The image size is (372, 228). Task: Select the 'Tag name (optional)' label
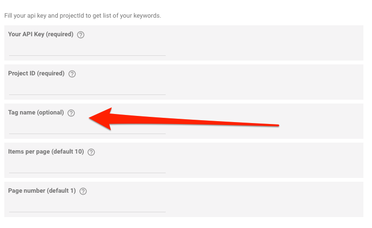point(36,113)
